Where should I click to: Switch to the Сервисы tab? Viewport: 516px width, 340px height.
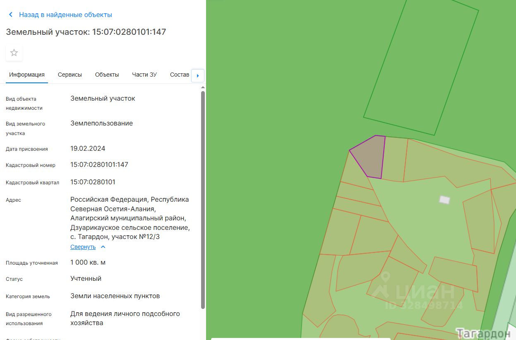tap(70, 75)
